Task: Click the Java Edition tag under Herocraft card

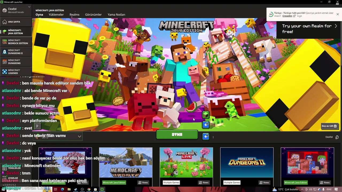Action: click(x=114, y=183)
